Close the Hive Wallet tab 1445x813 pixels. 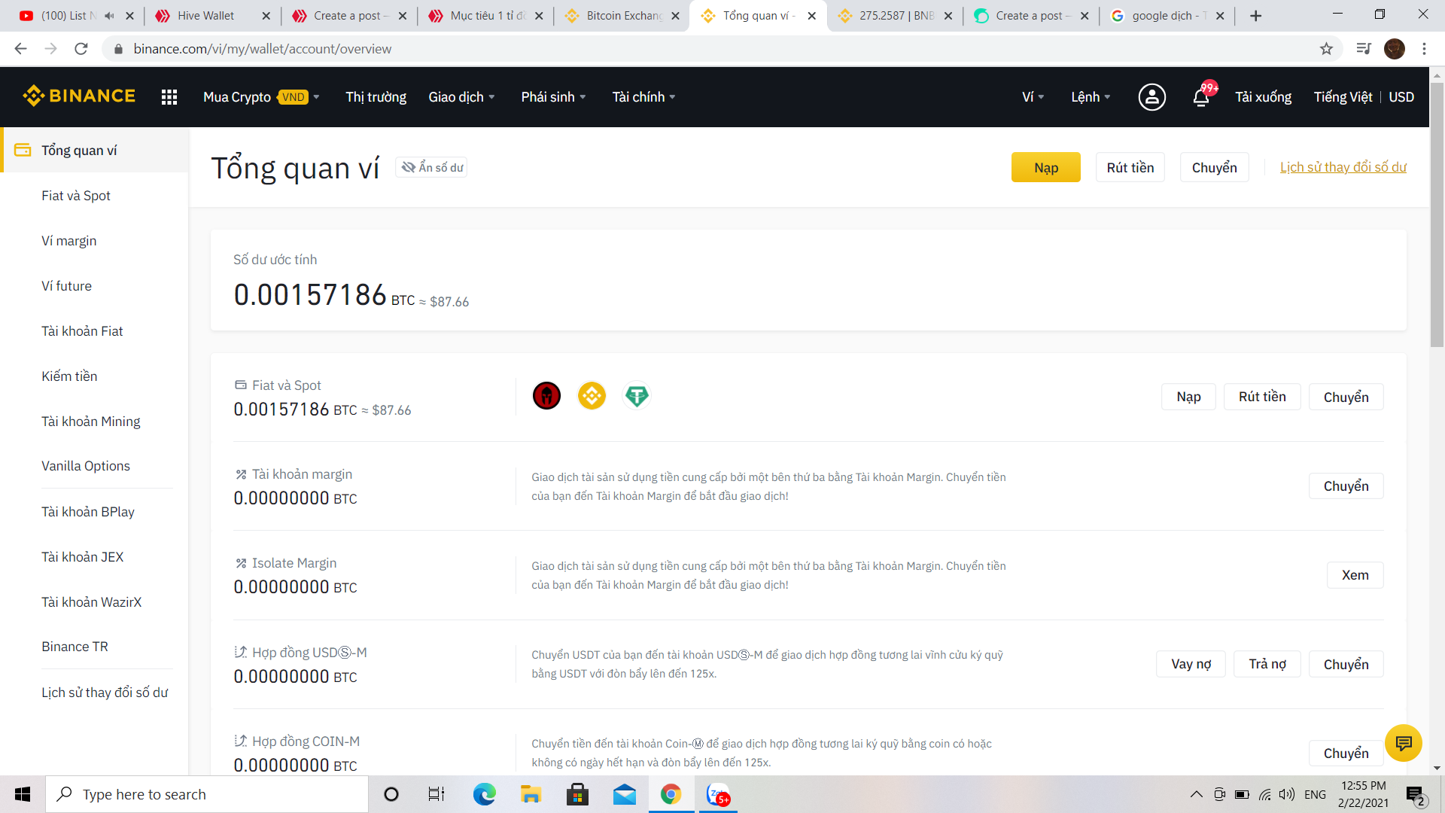(266, 16)
